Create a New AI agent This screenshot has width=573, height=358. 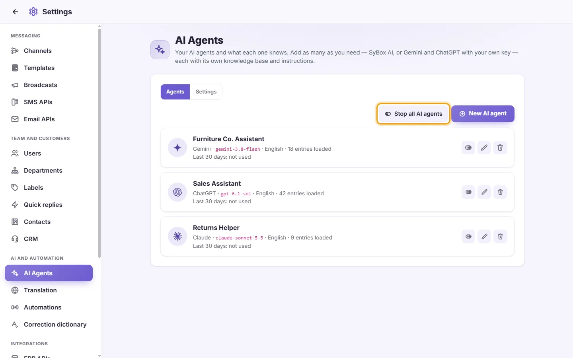pos(483,114)
